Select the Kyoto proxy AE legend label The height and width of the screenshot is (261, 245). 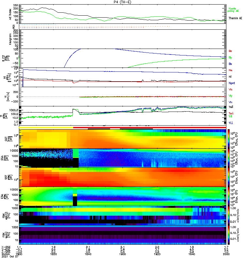233,10
